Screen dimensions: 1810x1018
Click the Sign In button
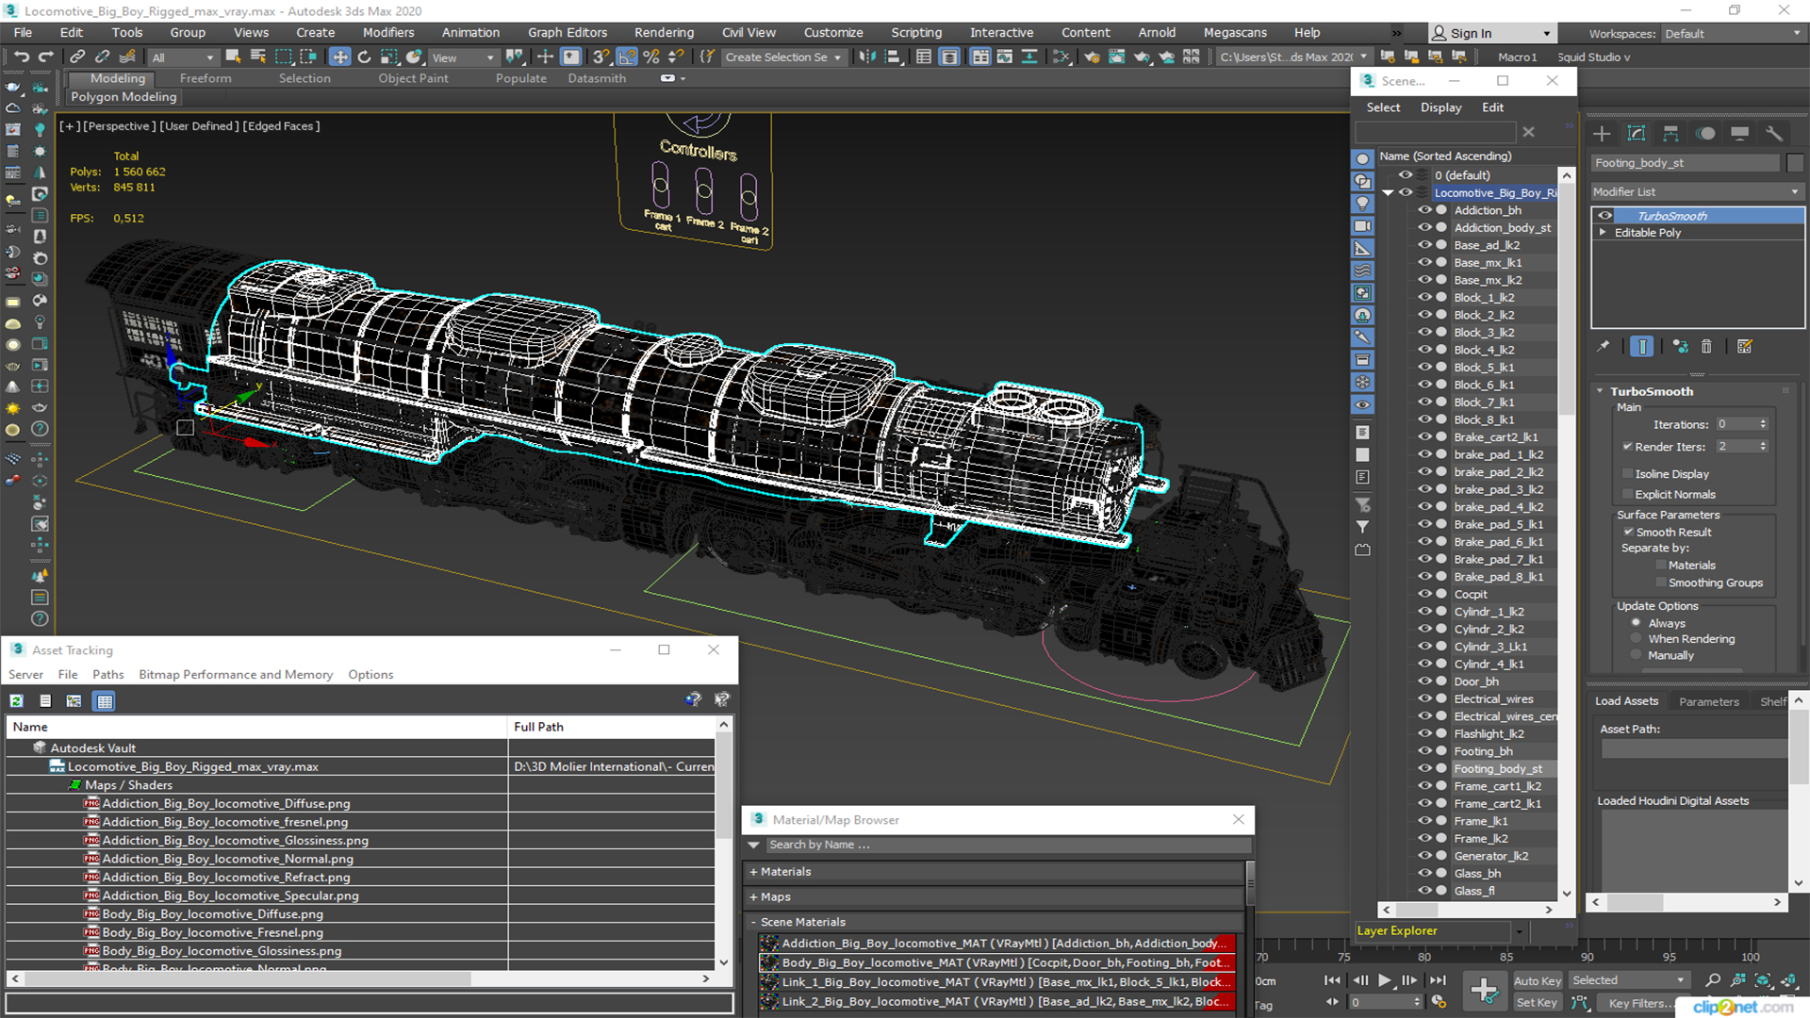pos(1491,34)
